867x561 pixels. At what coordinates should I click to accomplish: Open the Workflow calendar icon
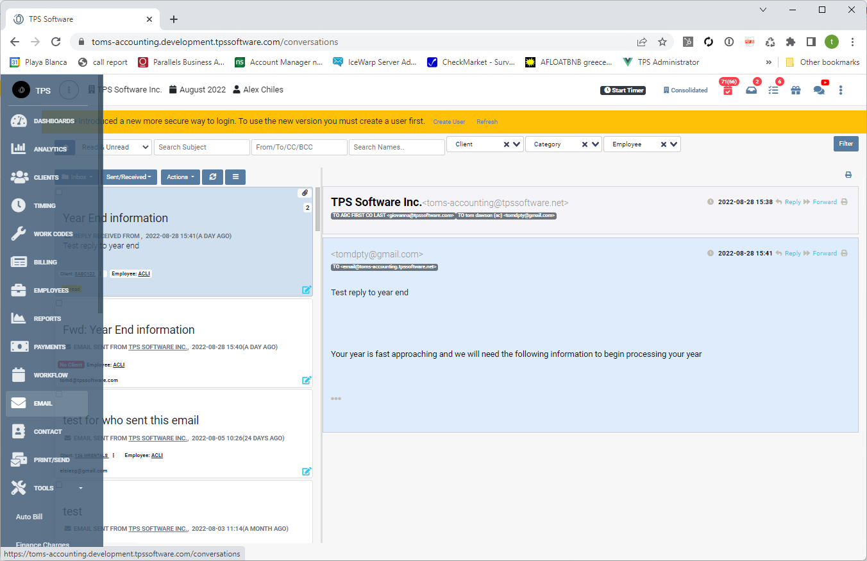click(x=19, y=375)
